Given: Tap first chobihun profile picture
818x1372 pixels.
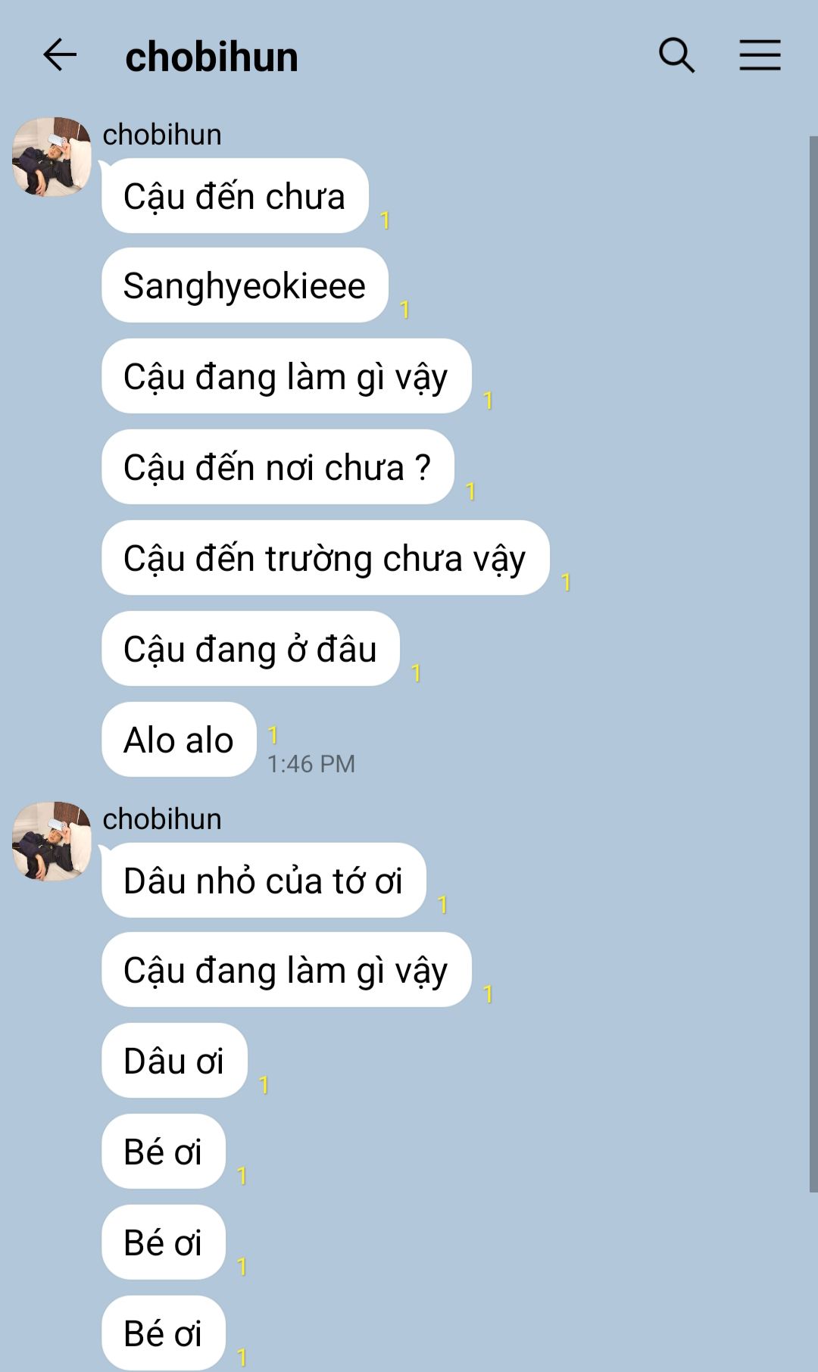Looking at the screenshot, I should pyautogui.click(x=52, y=157).
